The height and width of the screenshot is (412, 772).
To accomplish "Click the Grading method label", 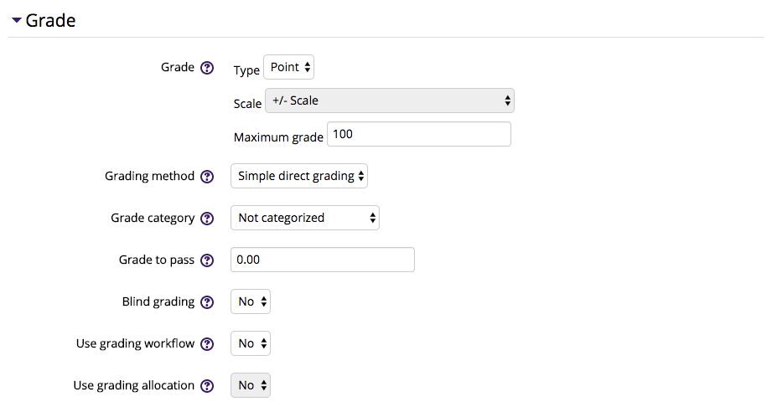I will 150,176.
